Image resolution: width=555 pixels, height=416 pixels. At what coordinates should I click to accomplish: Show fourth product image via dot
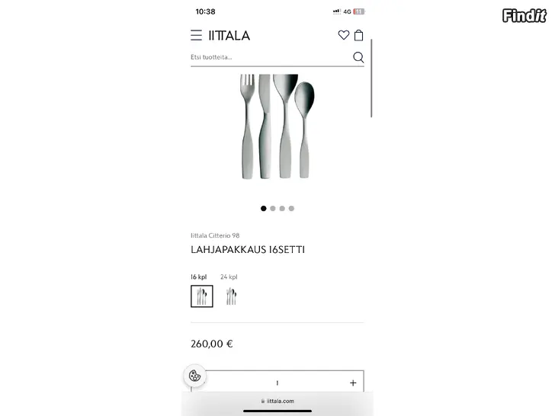coord(291,208)
